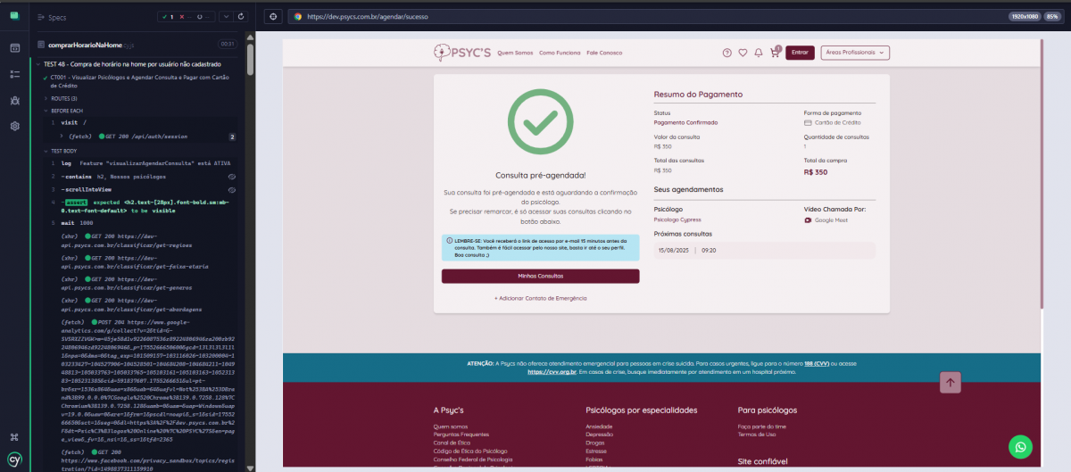Open Como Funciona menu item
The height and width of the screenshot is (472, 1071).
(x=560, y=53)
